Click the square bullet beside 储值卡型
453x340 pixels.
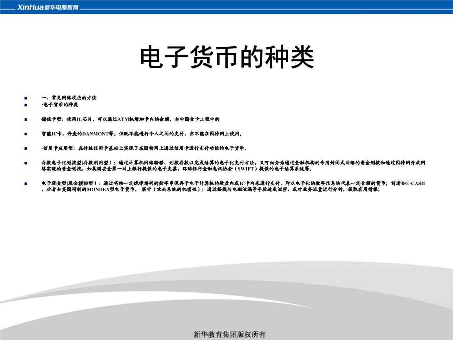tap(26, 119)
